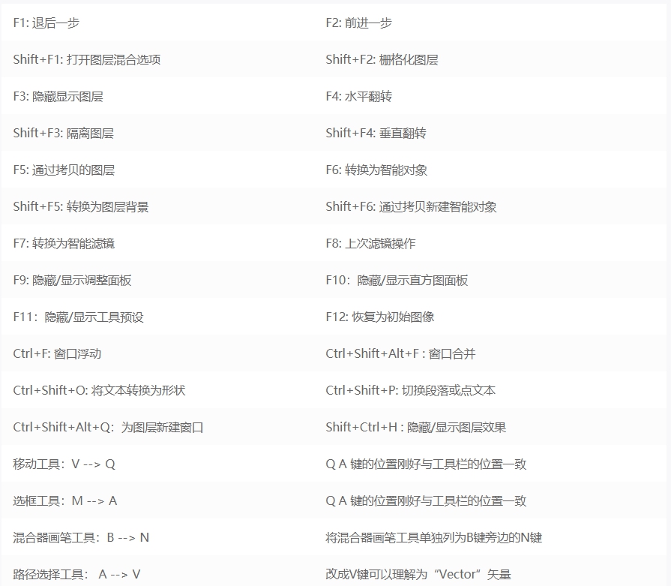Select 'Shift+F1: 打开图层混合选项' text
This screenshot has width=671, height=586.
[87, 59]
